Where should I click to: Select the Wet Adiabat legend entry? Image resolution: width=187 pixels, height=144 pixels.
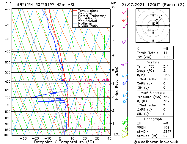click(88, 21)
